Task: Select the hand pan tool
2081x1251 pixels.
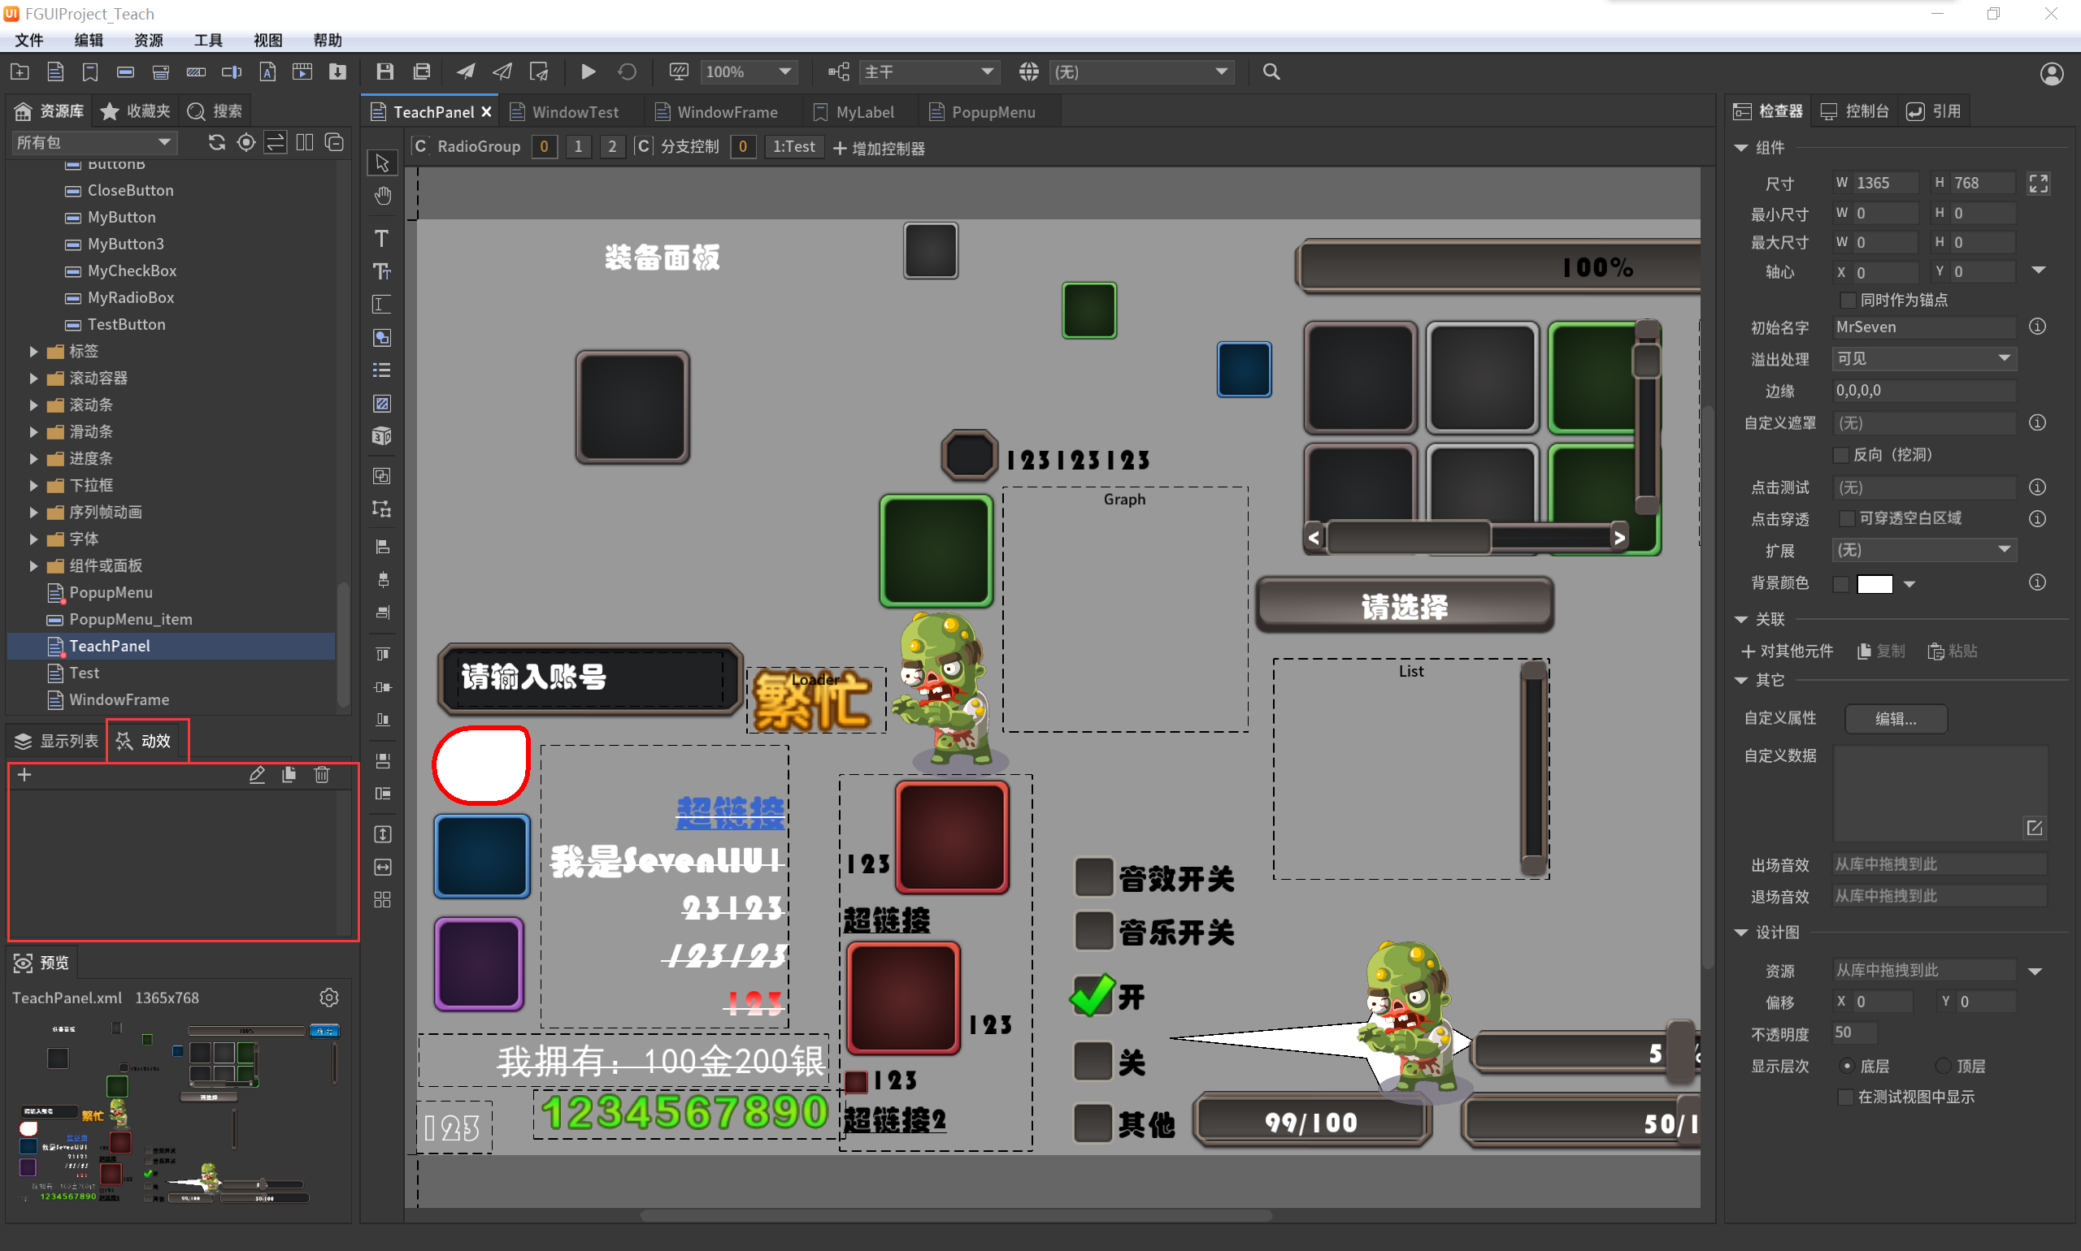Action: pos(382,196)
